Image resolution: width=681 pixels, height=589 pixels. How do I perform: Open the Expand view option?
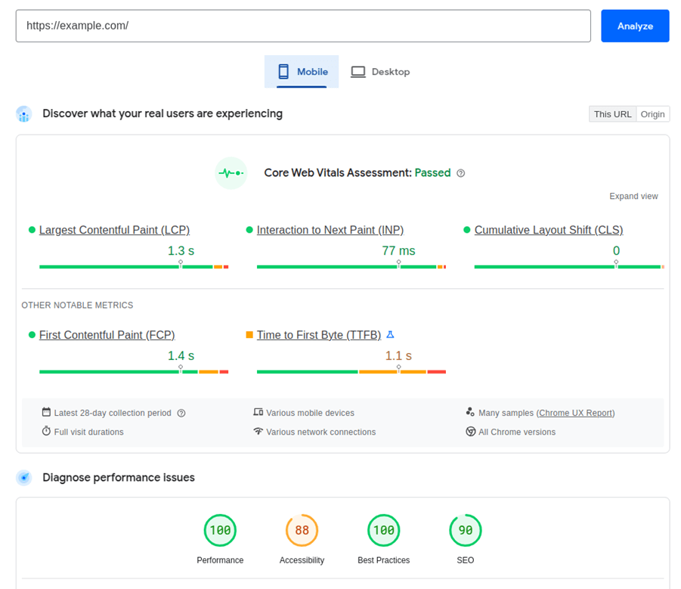[x=633, y=196]
